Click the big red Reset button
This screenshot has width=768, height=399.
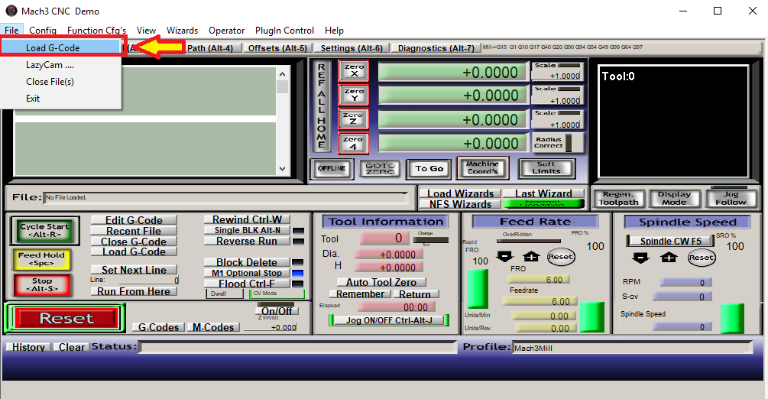(x=66, y=318)
